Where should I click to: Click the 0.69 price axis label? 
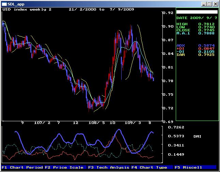[168, 122]
